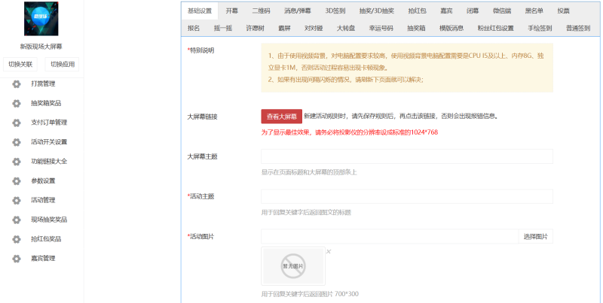The width and height of the screenshot is (603, 303).
Task: Click the gear icon beside 支付订单管理
Action: [16, 123]
